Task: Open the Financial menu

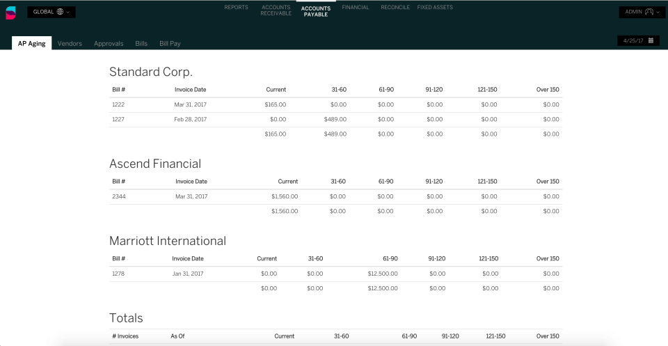Action: pyautogui.click(x=356, y=7)
